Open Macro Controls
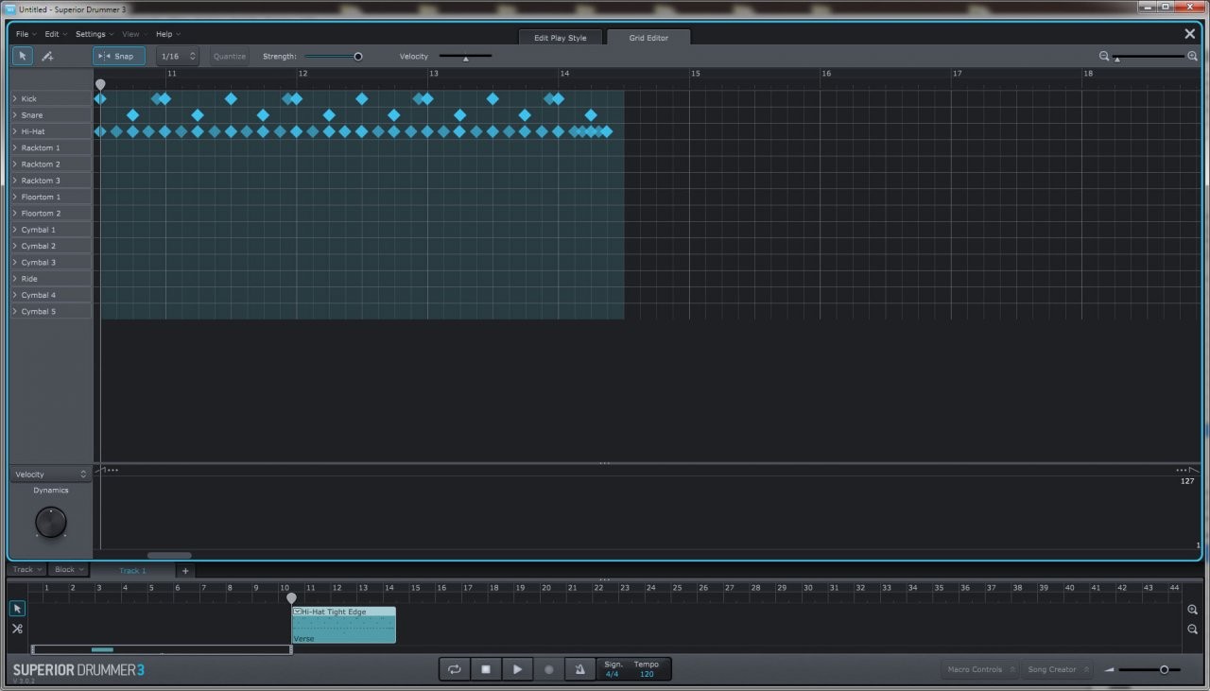This screenshot has width=1210, height=691. (x=980, y=669)
